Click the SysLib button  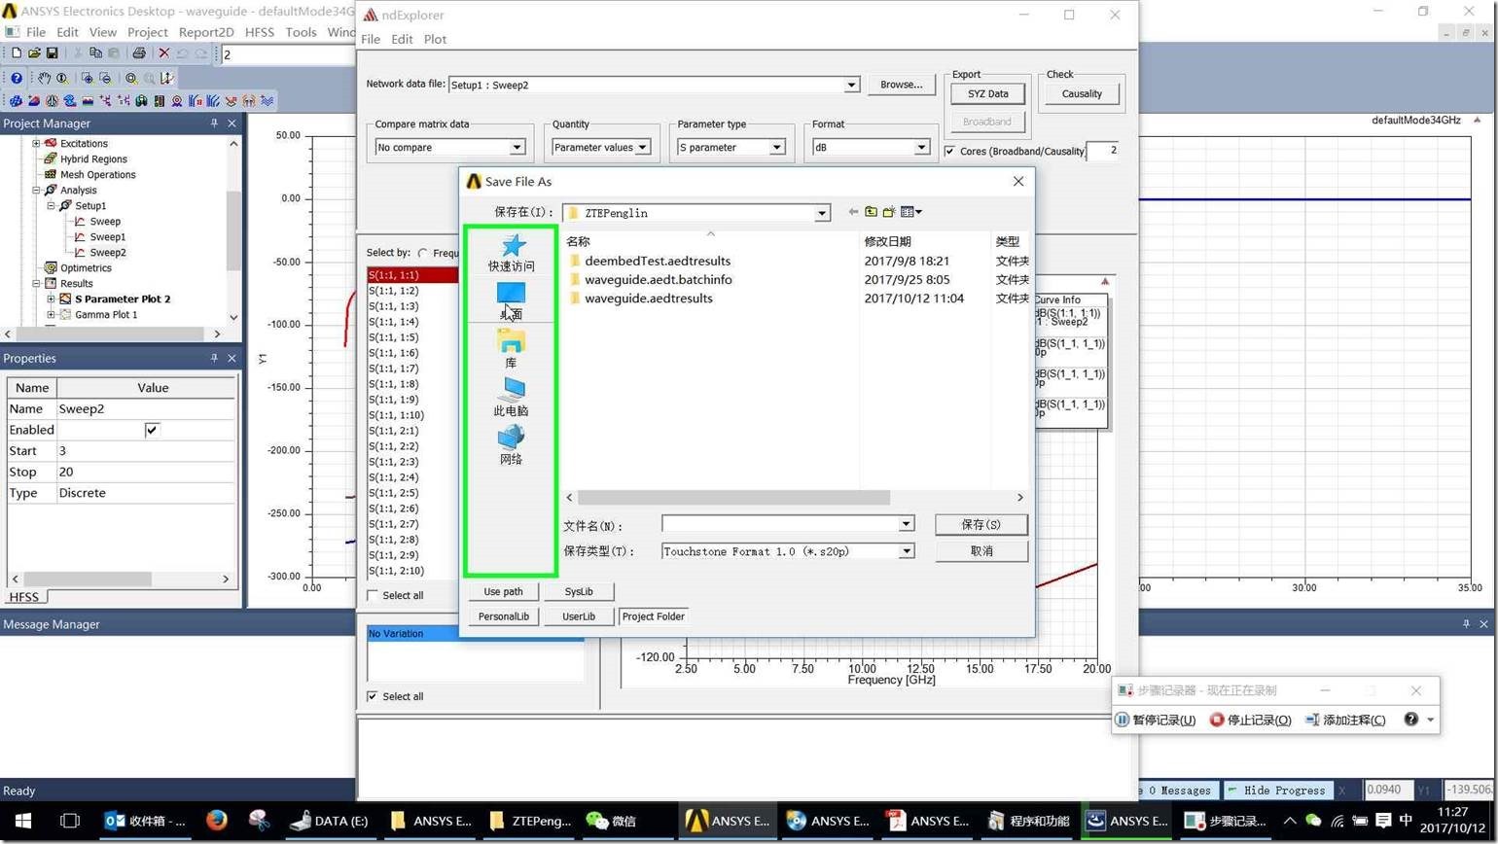click(579, 591)
